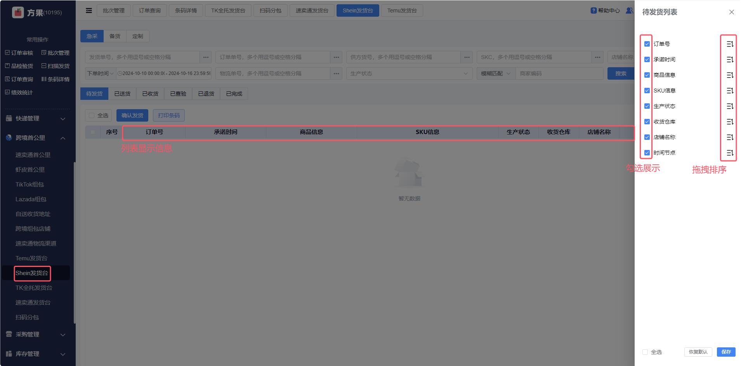Open the 下单时间 date type dropdown
The width and height of the screenshot is (741, 366).
101,73
